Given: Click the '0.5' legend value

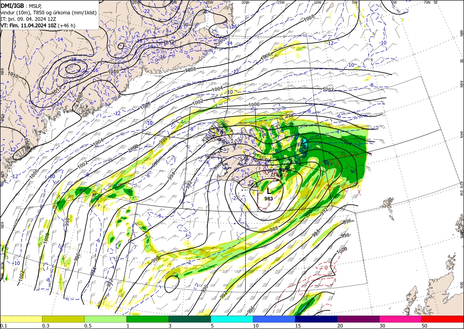Looking at the screenshot, I should click(88, 326).
